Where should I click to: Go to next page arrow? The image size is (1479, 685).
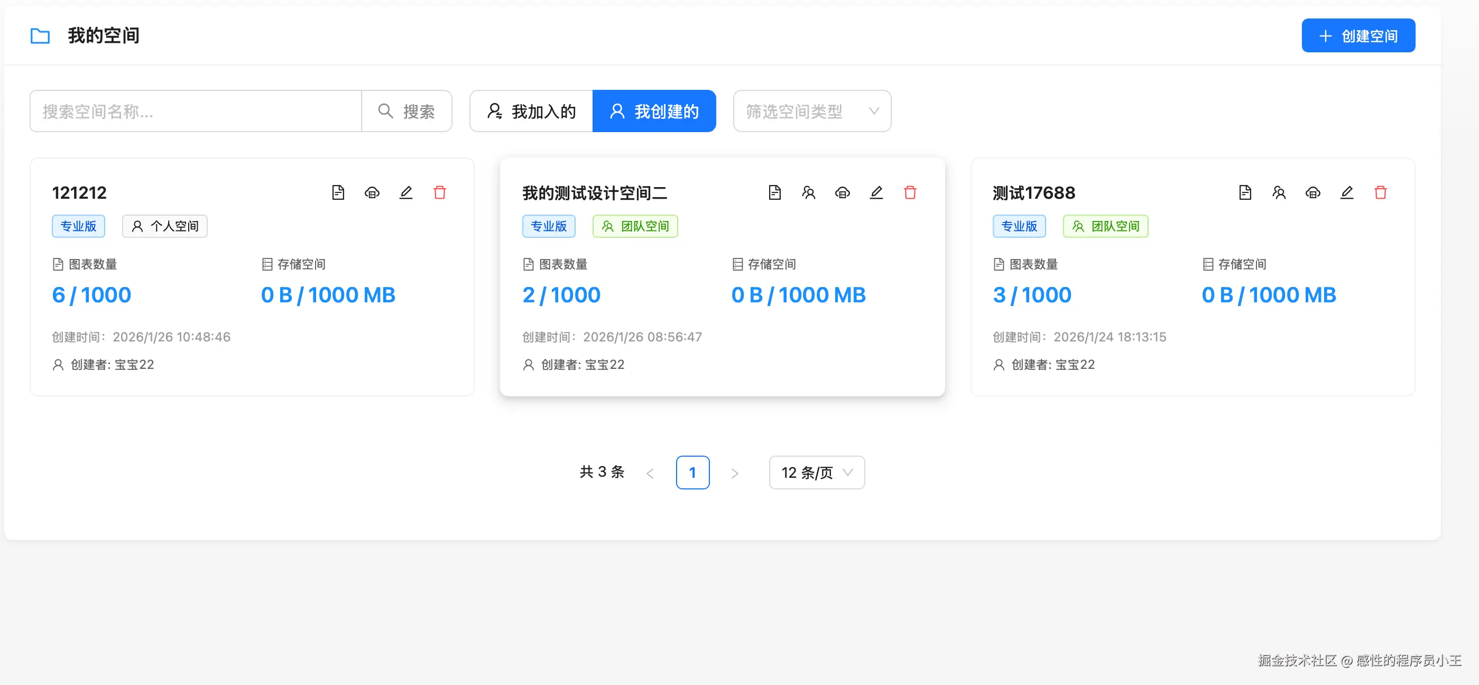click(734, 473)
